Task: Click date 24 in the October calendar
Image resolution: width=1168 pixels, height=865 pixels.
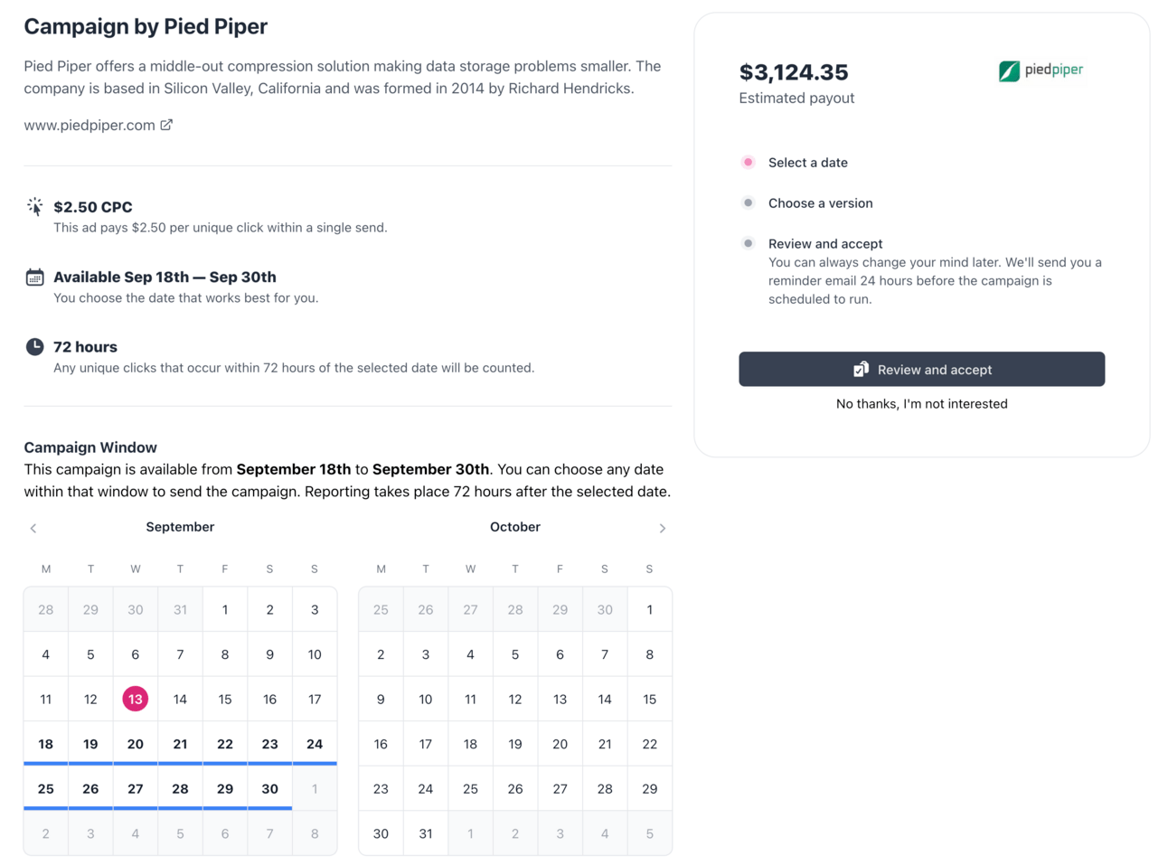Action: 426,789
